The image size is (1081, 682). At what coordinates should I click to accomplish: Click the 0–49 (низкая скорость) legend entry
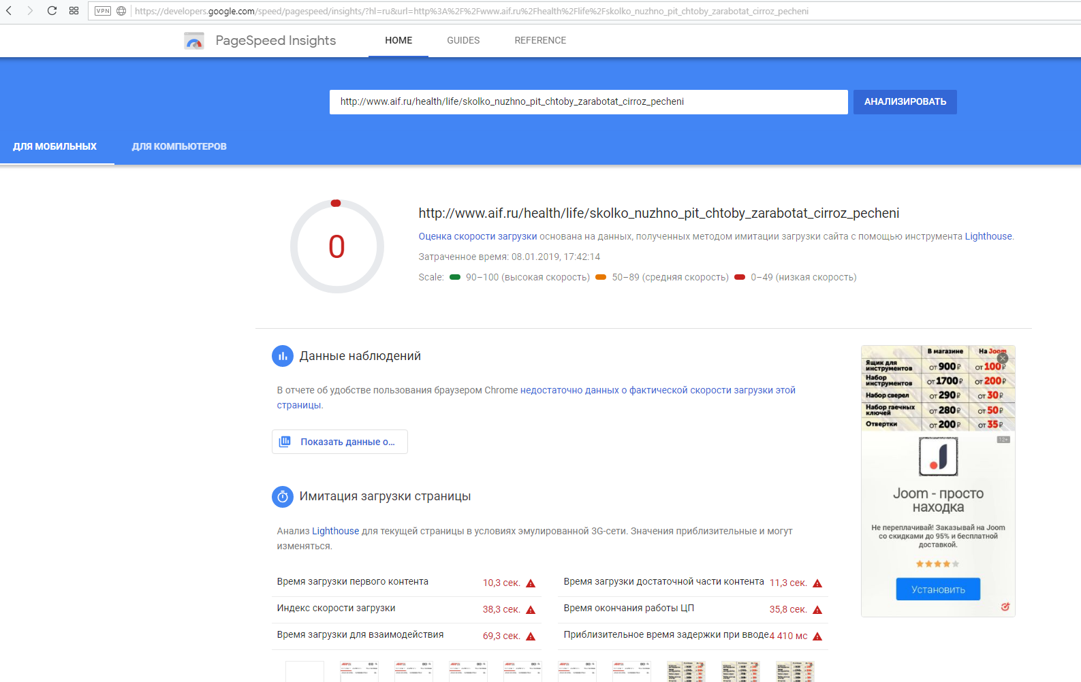tap(796, 278)
